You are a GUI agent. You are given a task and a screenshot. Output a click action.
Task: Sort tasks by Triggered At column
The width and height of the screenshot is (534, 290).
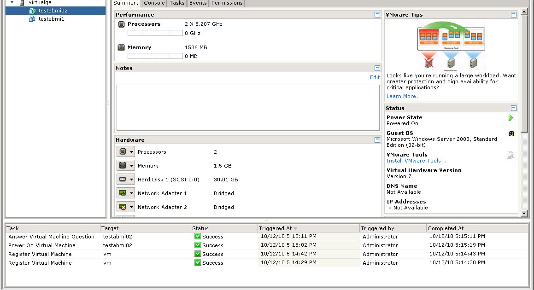tap(309, 228)
